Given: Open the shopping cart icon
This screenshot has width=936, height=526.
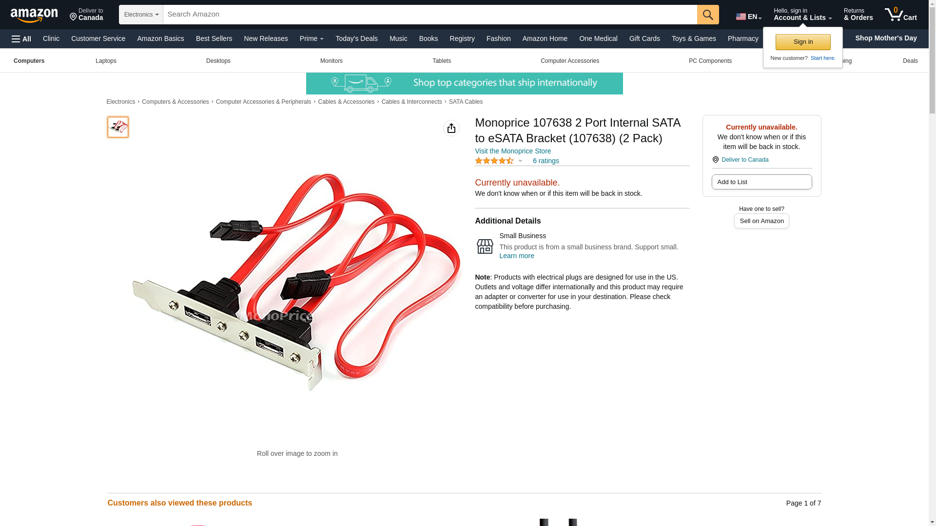Looking at the screenshot, I should pyautogui.click(x=900, y=15).
